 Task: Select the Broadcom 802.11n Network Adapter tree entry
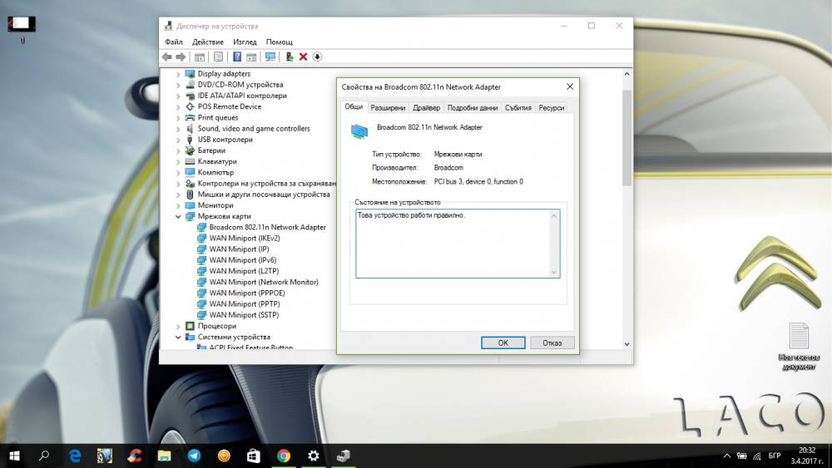(x=267, y=227)
